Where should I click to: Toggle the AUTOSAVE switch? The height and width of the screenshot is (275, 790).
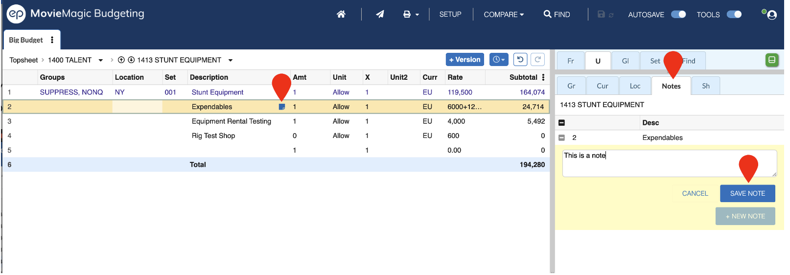point(678,14)
